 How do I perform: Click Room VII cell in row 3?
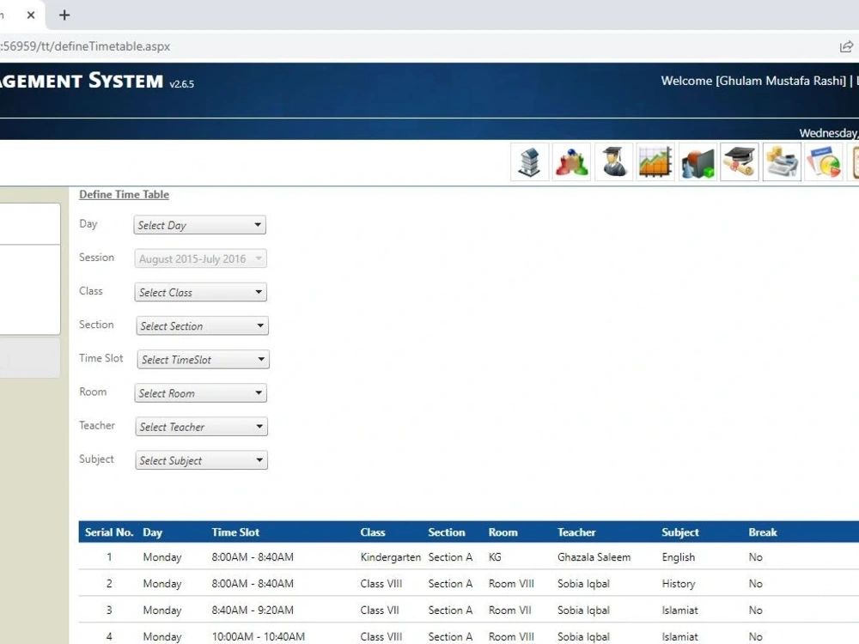click(x=510, y=610)
